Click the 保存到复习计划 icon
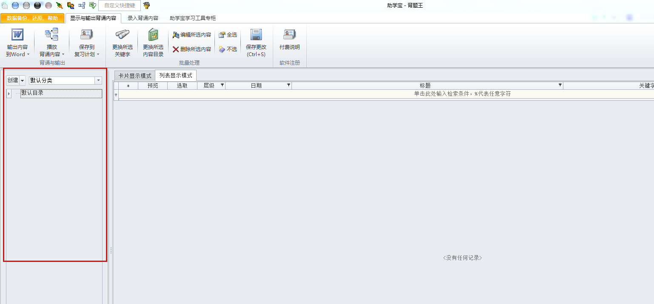The image size is (654, 304). [x=87, y=35]
